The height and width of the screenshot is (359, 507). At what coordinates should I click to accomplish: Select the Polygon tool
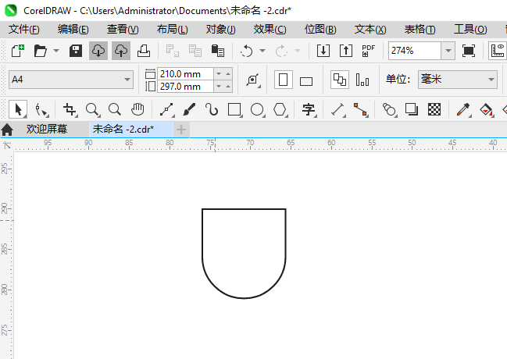pyautogui.click(x=280, y=109)
